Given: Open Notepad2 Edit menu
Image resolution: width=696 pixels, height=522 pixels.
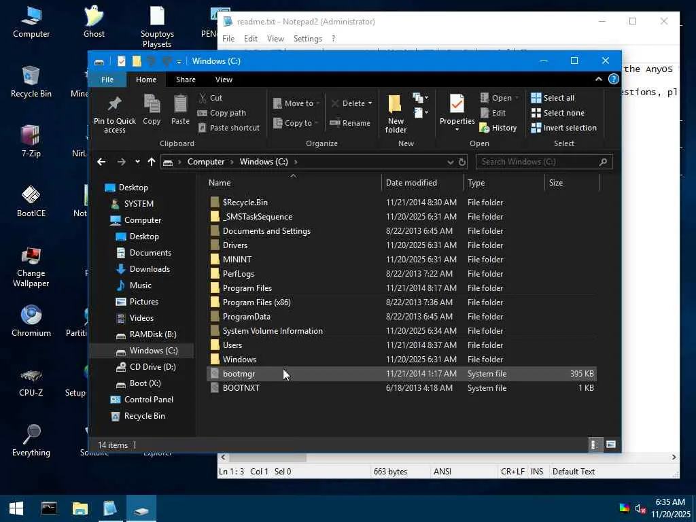Looking at the screenshot, I should point(250,39).
